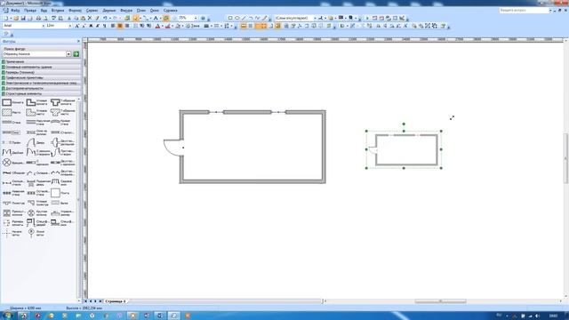This screenshot has height=320, width=569.
Task: Pick the Балка beam shape
Action: pyautogui.click(x=60, y=203)
